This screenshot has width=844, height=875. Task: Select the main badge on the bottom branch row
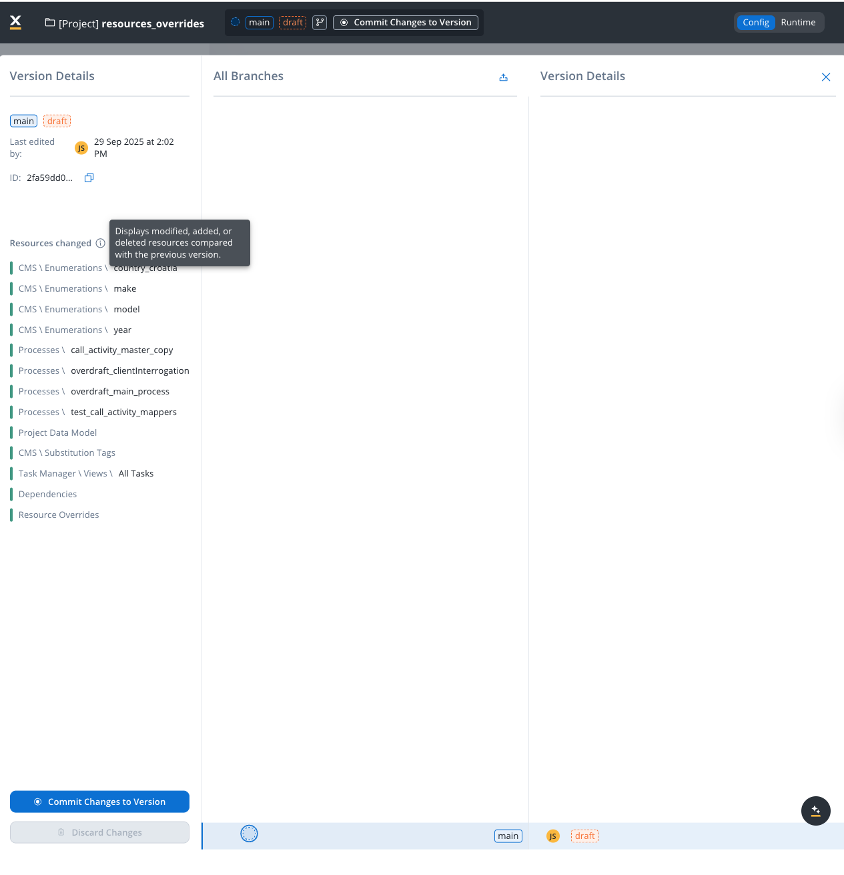[x=508, y=836]
